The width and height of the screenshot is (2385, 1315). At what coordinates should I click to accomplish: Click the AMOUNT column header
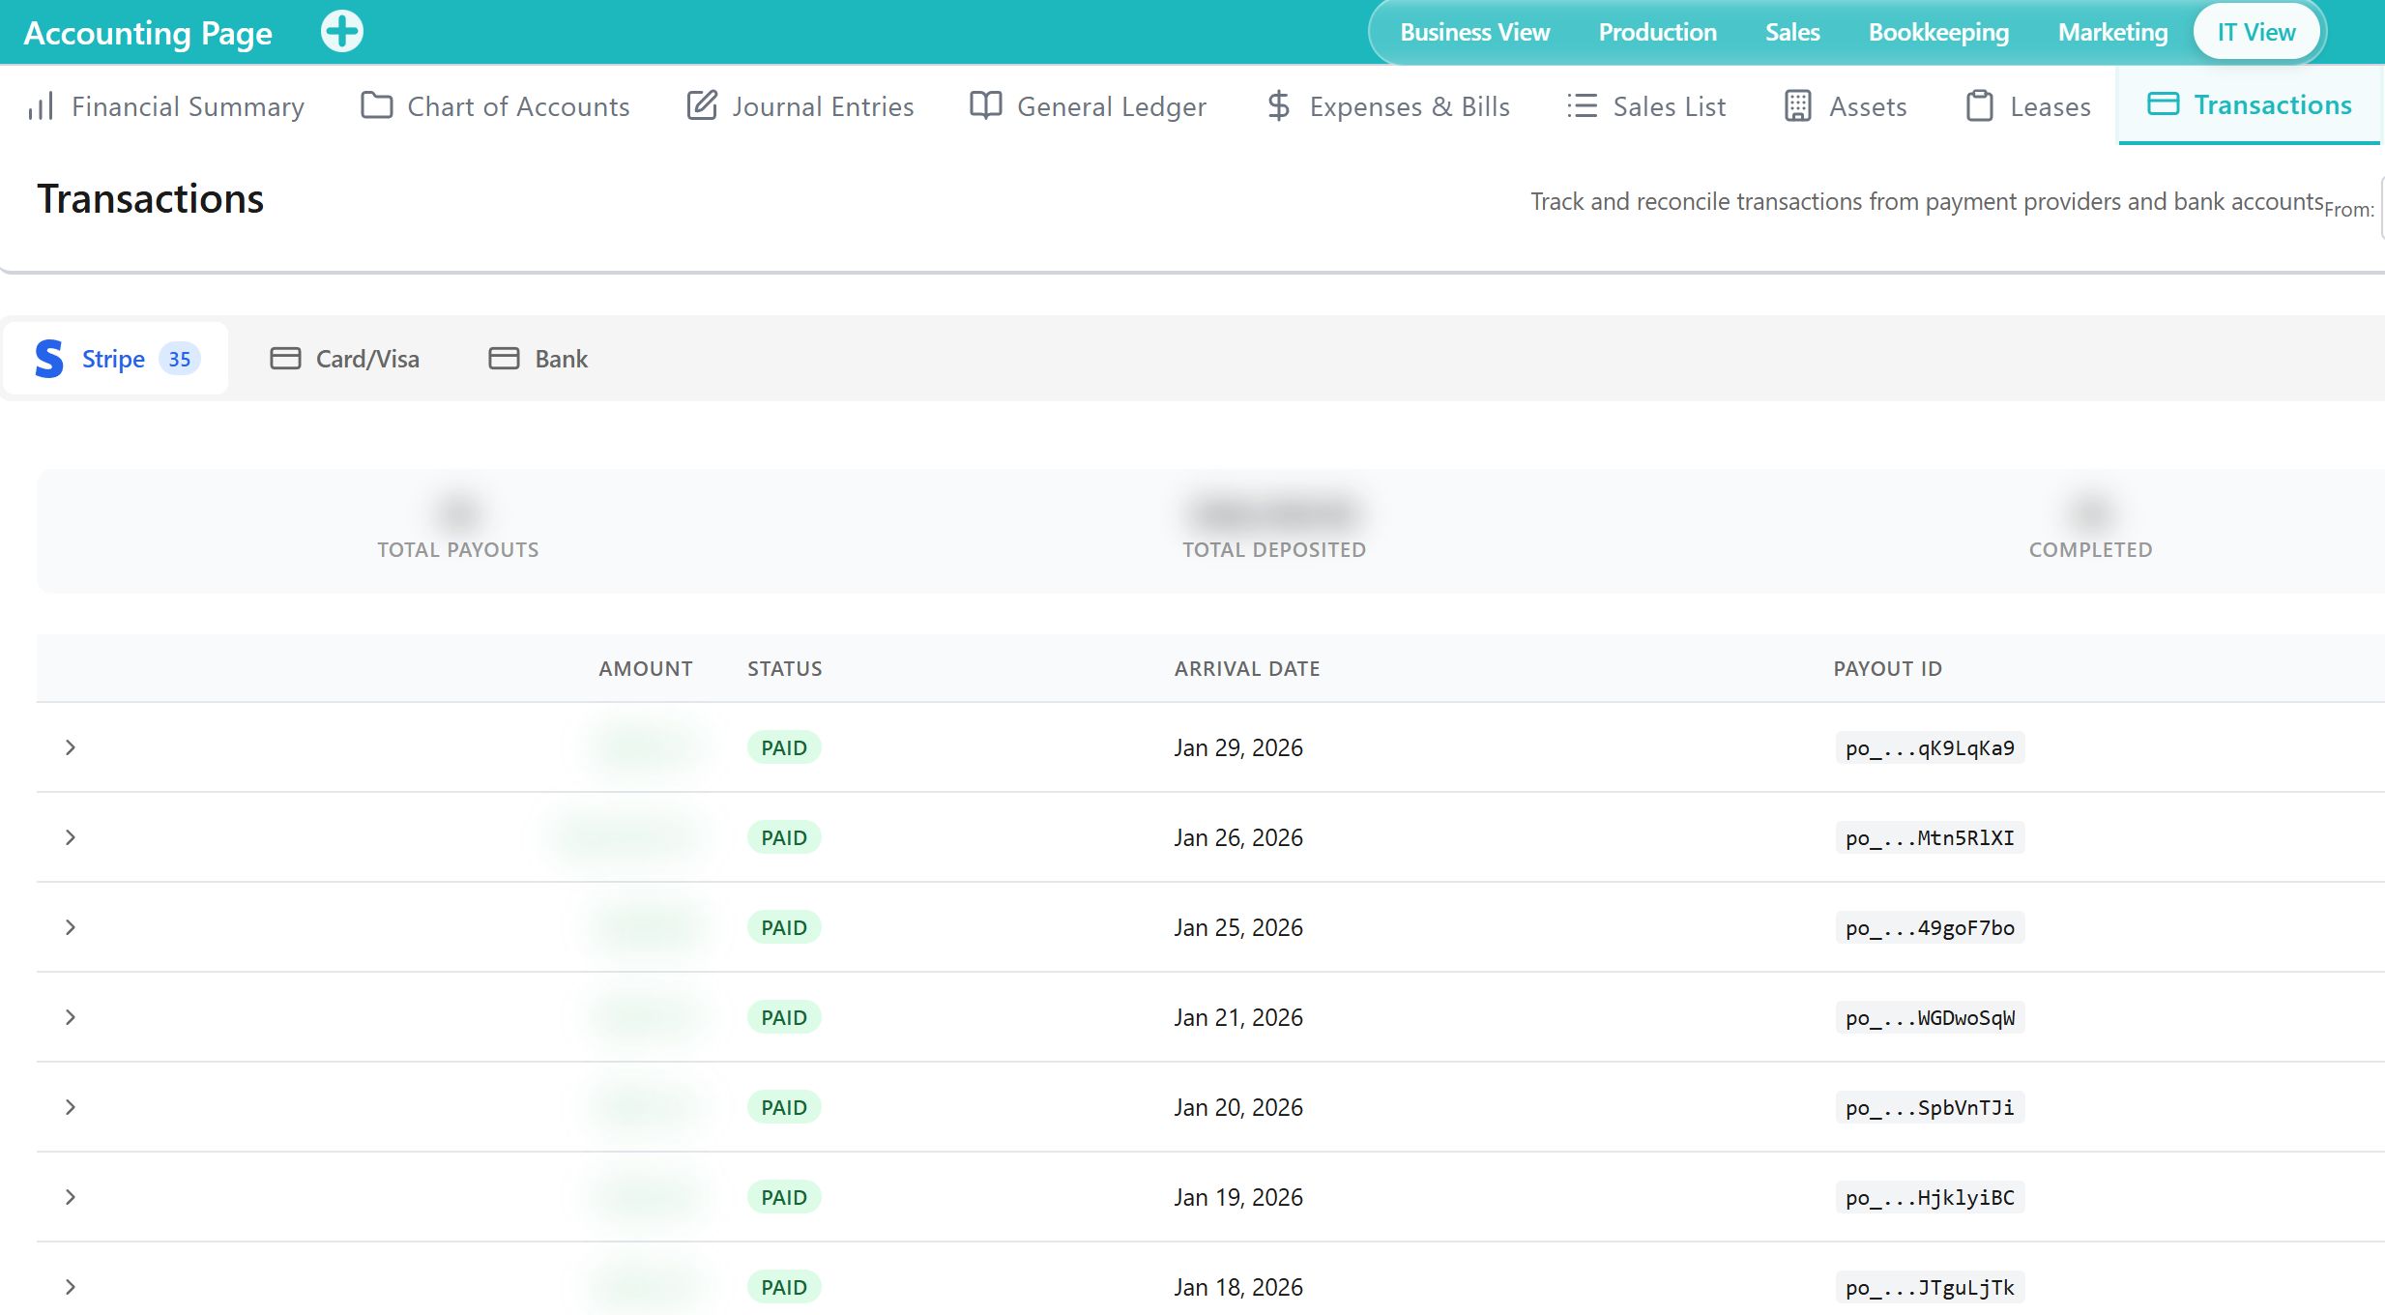(x=646, y=668)
